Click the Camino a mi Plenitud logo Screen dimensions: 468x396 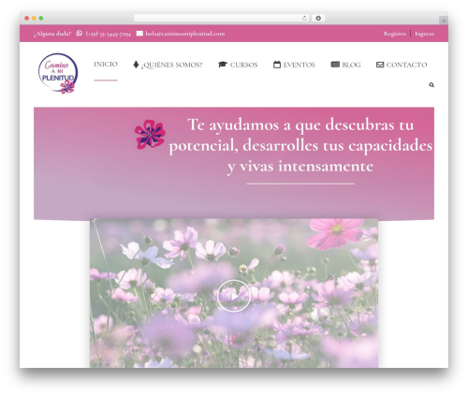click(x=58, y=74)
